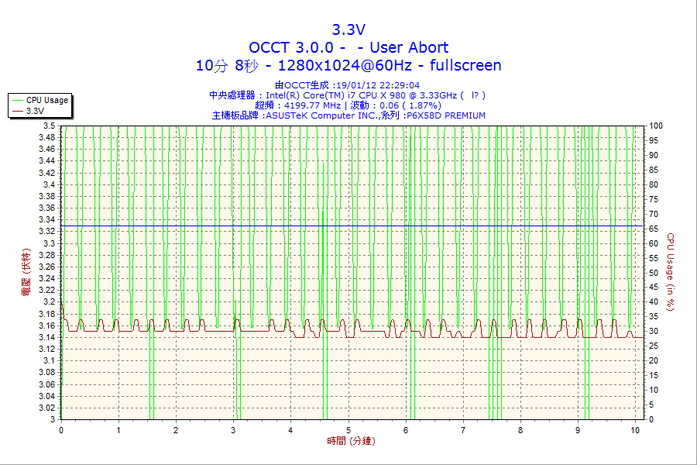Click the 3.16 label on voltage axis
697x465 pixels.
[x=47, y=325]
